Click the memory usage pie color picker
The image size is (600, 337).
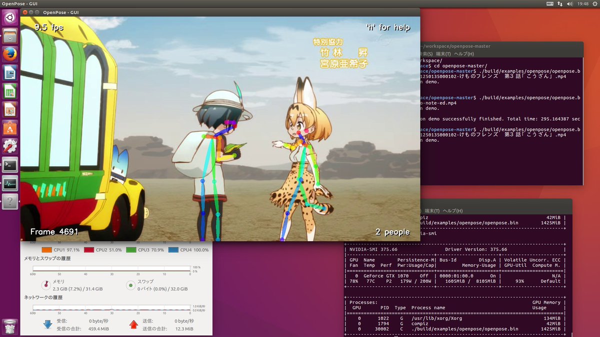[46, 285]
